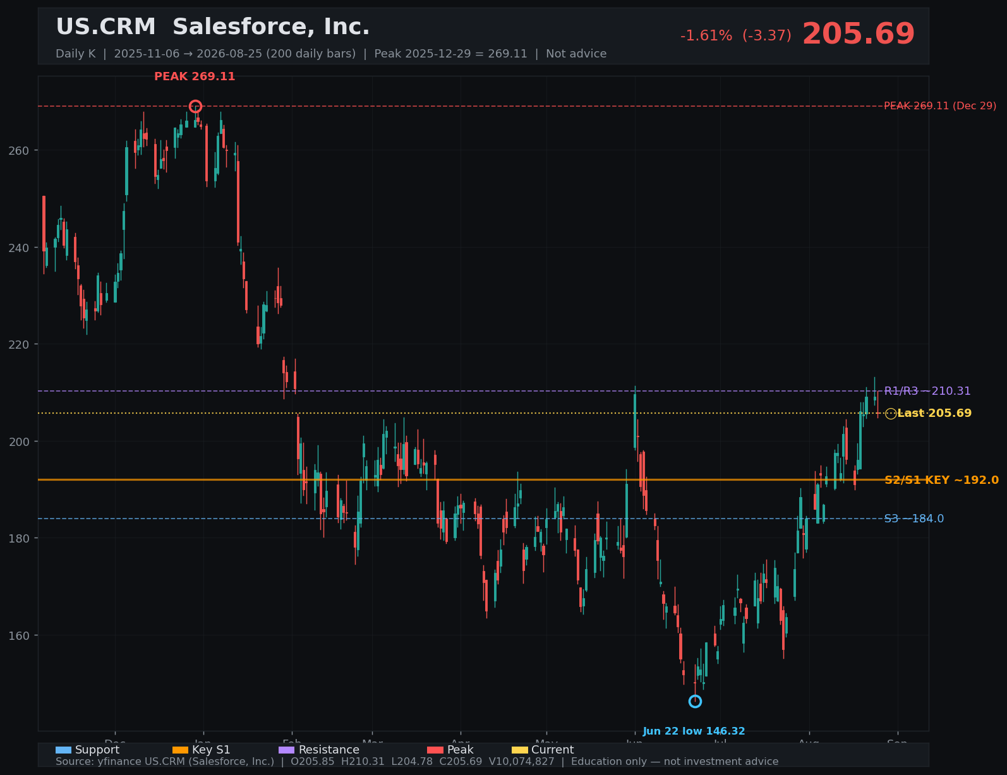Click 'Peak 2025-12-29 = 269.11' in subtitle
1007x775 pixels.
click(x=450, y=54)
